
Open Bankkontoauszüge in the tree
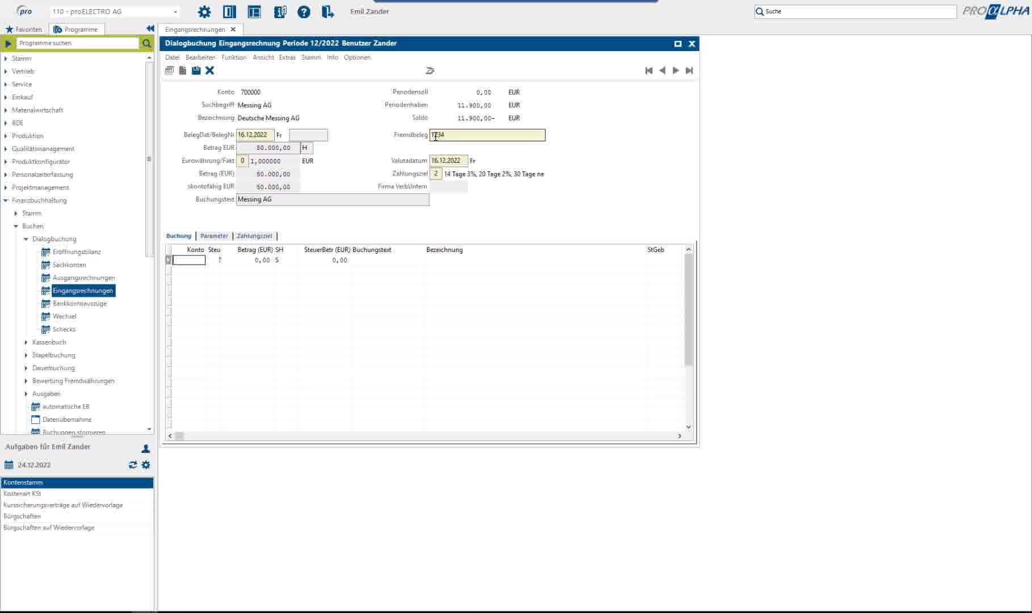click(79, 304)
